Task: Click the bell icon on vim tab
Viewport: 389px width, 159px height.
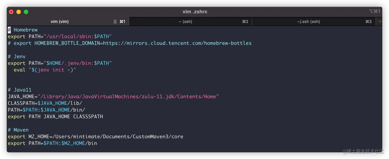Action: tap(115, 22)
